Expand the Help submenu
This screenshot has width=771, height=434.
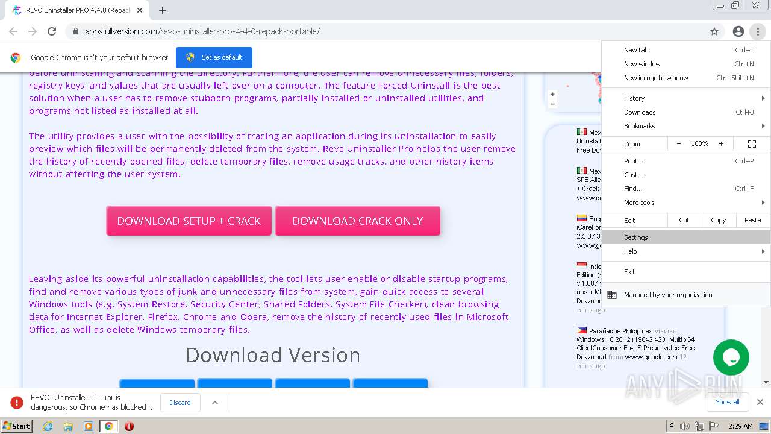[686, 251]
